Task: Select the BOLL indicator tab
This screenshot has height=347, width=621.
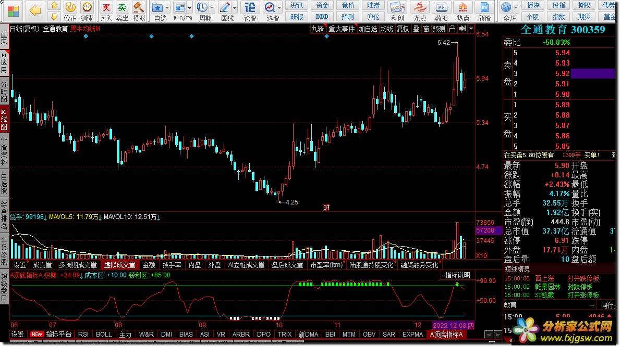Action: tap(104, 335)
